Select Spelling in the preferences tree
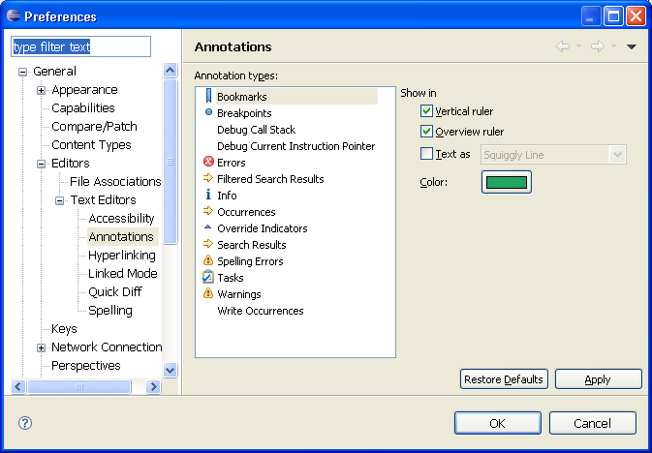 pos(110,311)
